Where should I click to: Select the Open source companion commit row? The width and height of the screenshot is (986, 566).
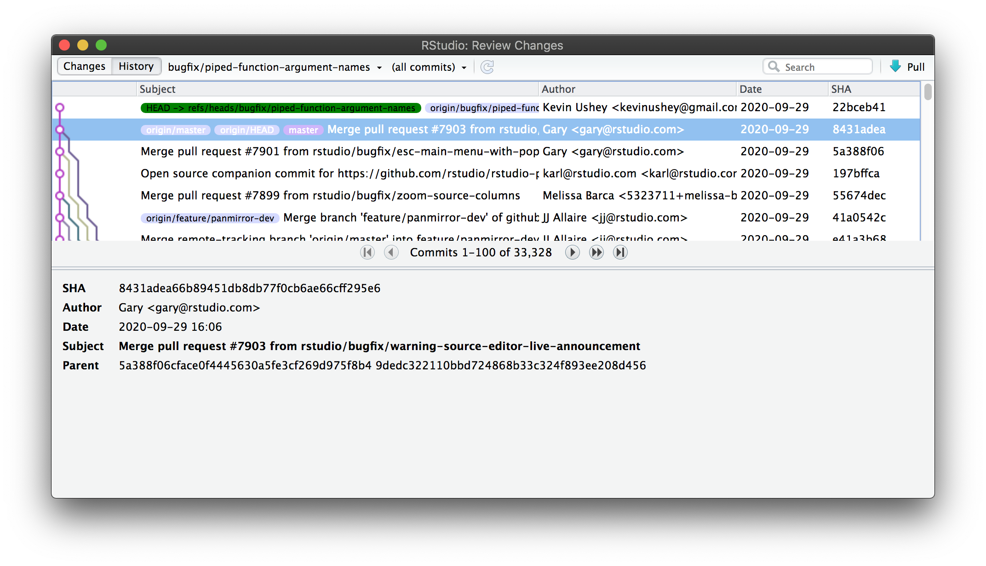click(x=486, y=174)
